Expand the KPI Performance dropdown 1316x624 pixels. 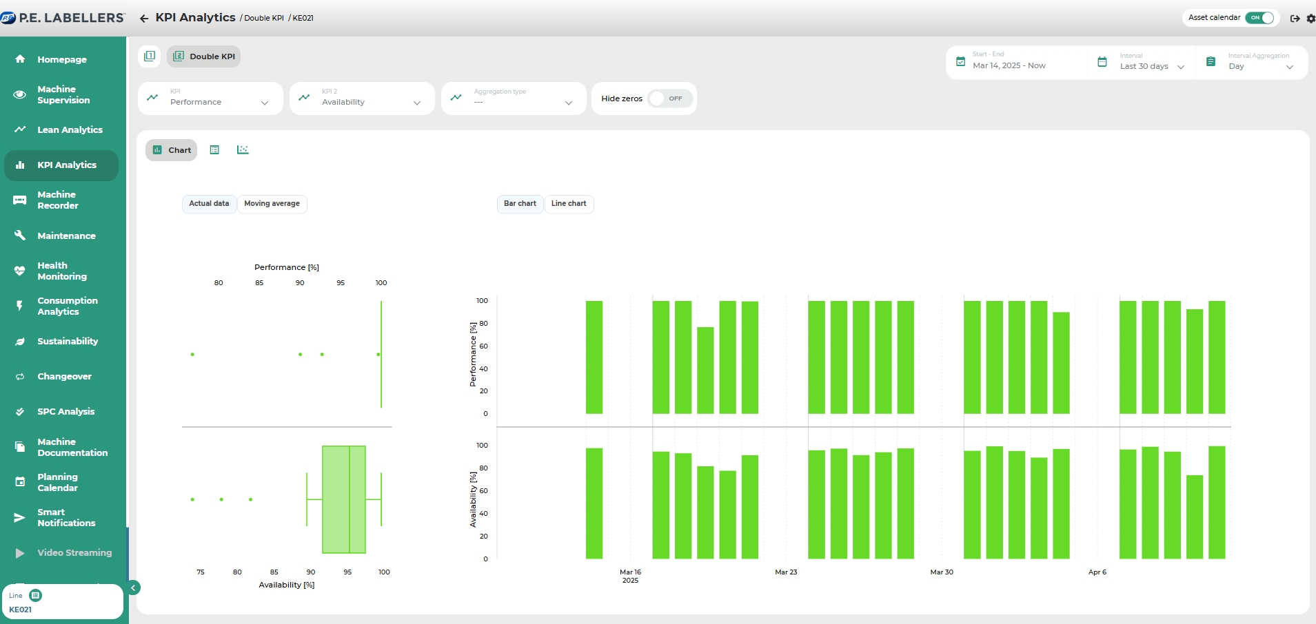[x=210, y=98]
